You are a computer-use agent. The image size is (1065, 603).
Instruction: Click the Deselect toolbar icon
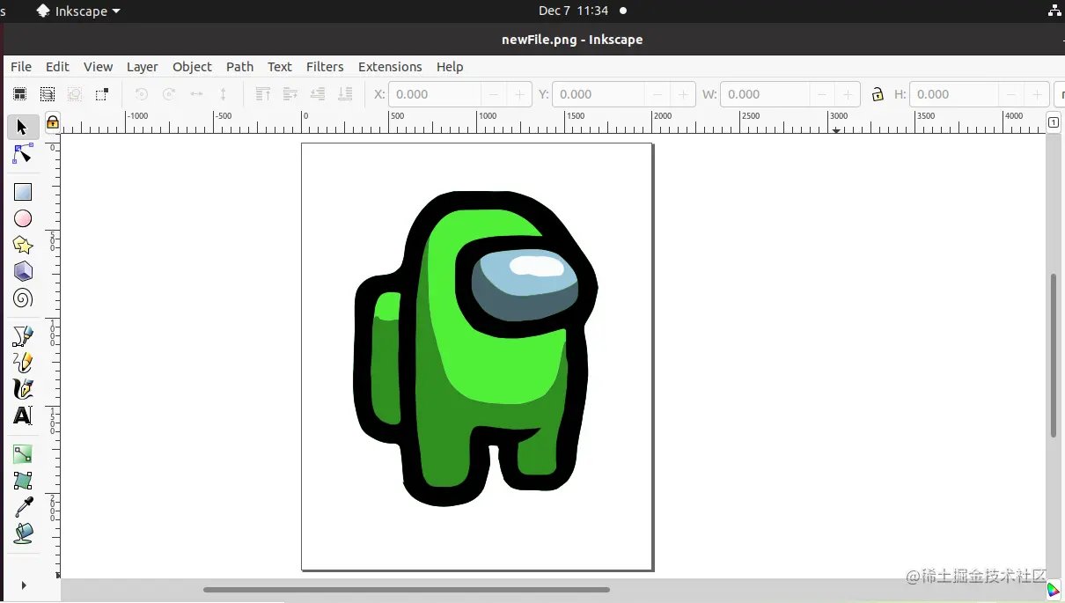(75, 94)
